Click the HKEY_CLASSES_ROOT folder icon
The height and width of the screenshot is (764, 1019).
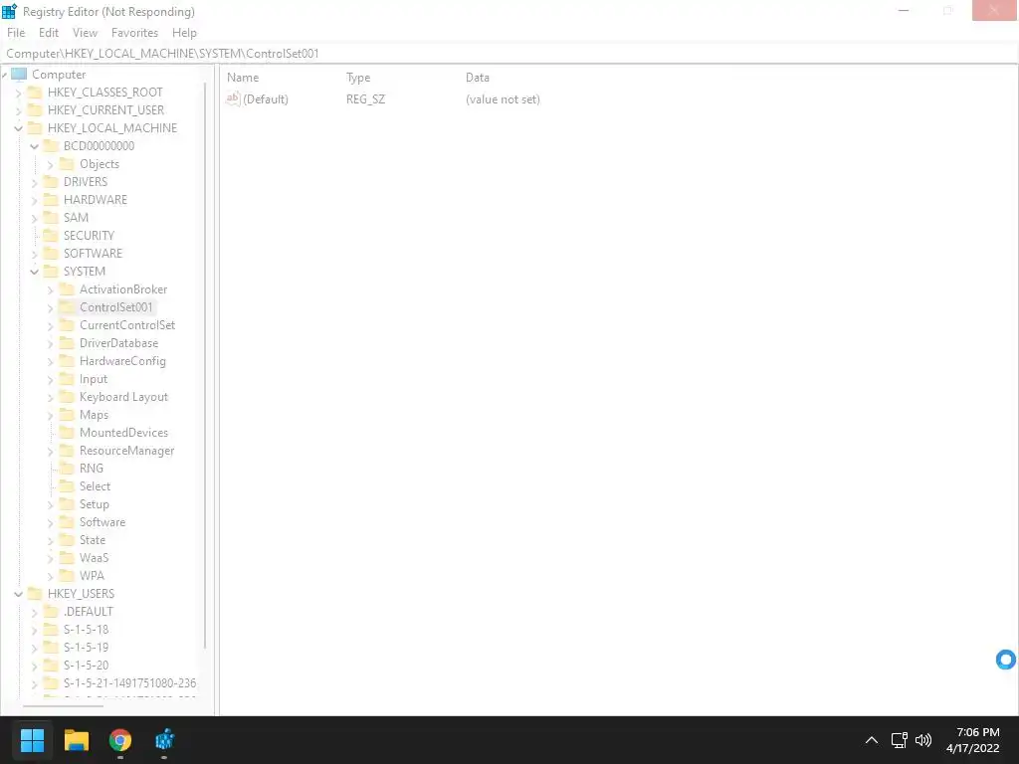click(35, 93)
